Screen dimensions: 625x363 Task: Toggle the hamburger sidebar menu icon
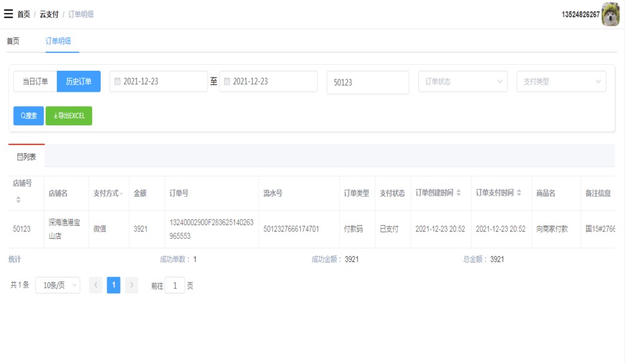coord(8,14)
